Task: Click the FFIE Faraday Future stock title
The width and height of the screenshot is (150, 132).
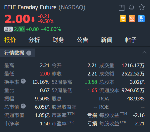Action: point(30,7)
